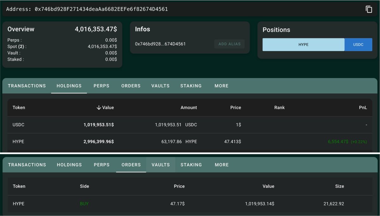Viewport: 380px width, 216px height.
Task: Click the Overview total 4,016,353.47$
Action: 96,29
